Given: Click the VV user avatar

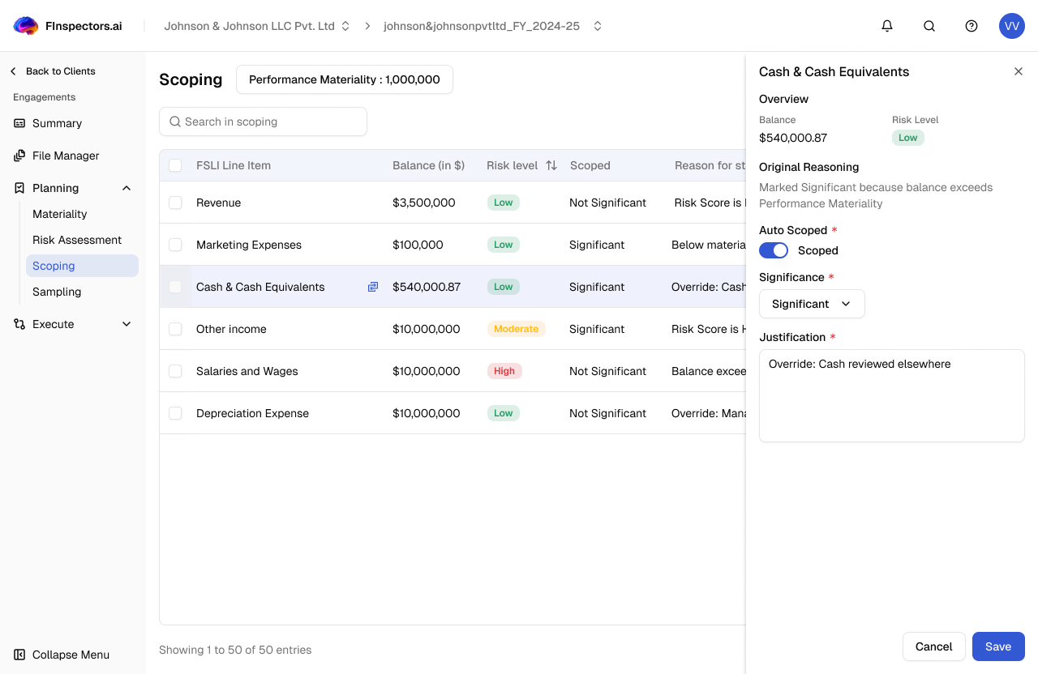Looking at the screenshot, I should tap(1012, 26).
